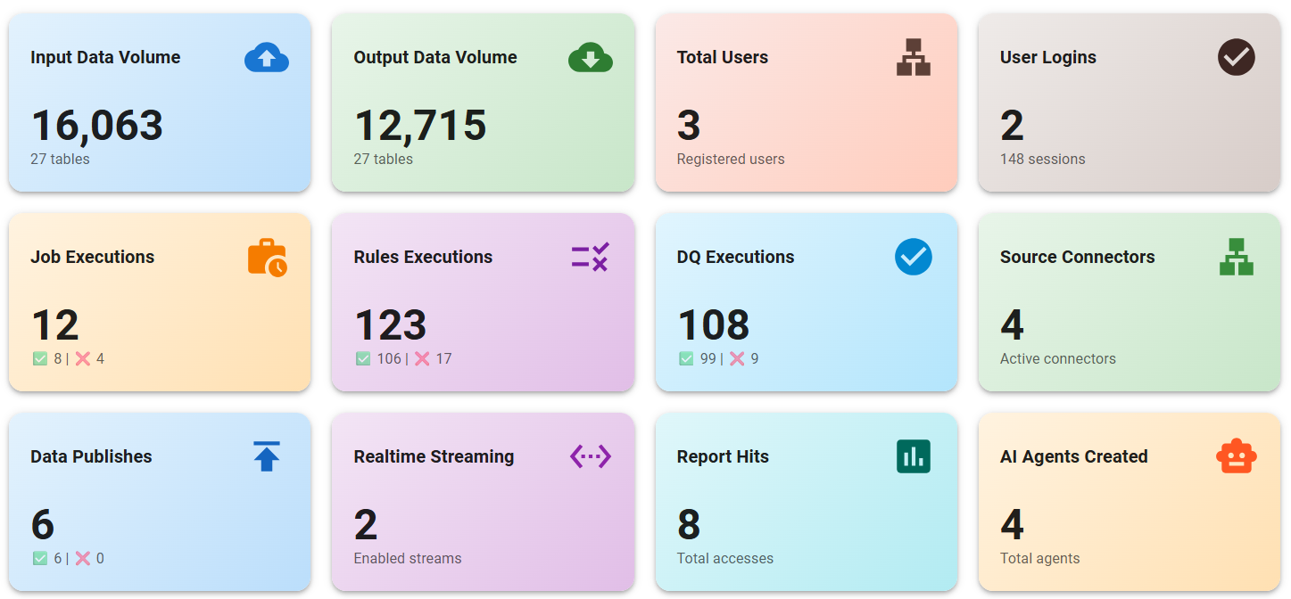Viewport: 1291px width, 599px height.
Task: Click the blue Data Publishes upload arrow icon
Action: pyautogui.click(x=267, y=456)
